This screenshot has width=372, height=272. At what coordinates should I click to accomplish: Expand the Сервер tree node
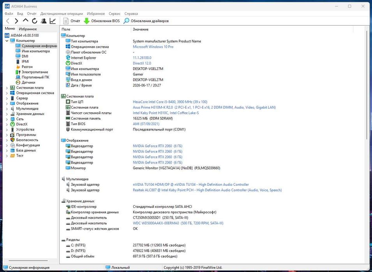click(7, 98)
